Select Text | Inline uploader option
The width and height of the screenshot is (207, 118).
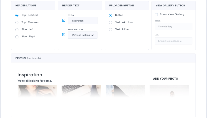(111, 29)
